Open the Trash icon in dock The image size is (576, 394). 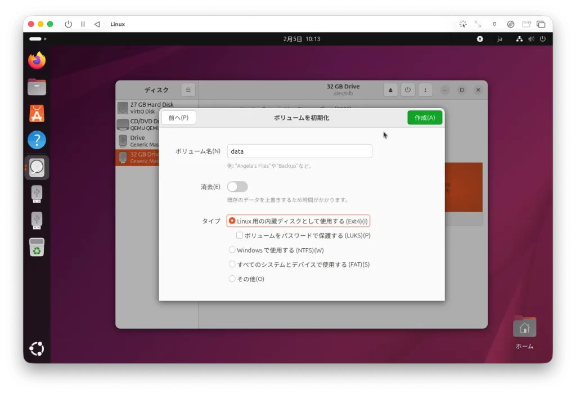37,247
